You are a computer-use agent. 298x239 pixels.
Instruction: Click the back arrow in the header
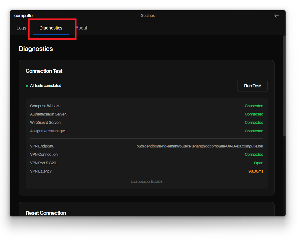tap(276, 16)
